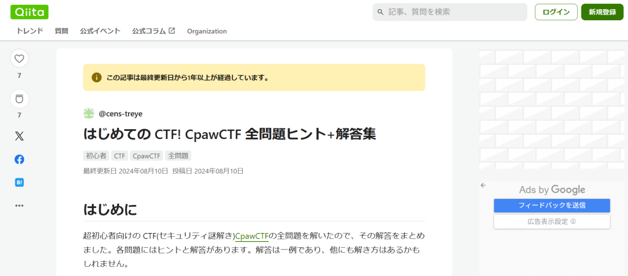Screen dimensions: 628x276
Task: Share article on X
Action: [20, 136]
